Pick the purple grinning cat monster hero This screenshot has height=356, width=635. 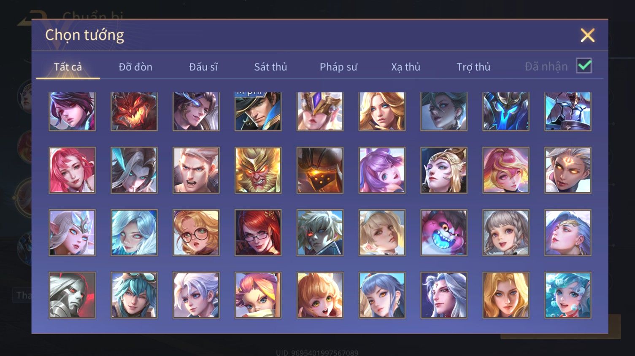coord(444,232)
